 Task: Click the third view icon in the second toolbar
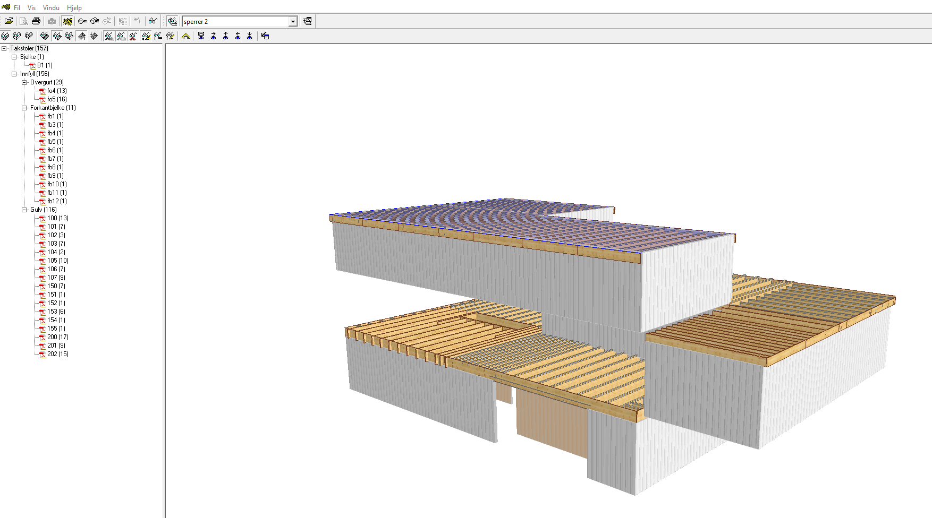point(29,36)
